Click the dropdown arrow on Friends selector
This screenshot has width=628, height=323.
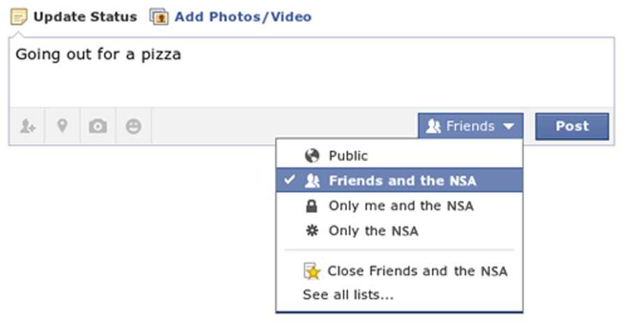coord(509,127)
